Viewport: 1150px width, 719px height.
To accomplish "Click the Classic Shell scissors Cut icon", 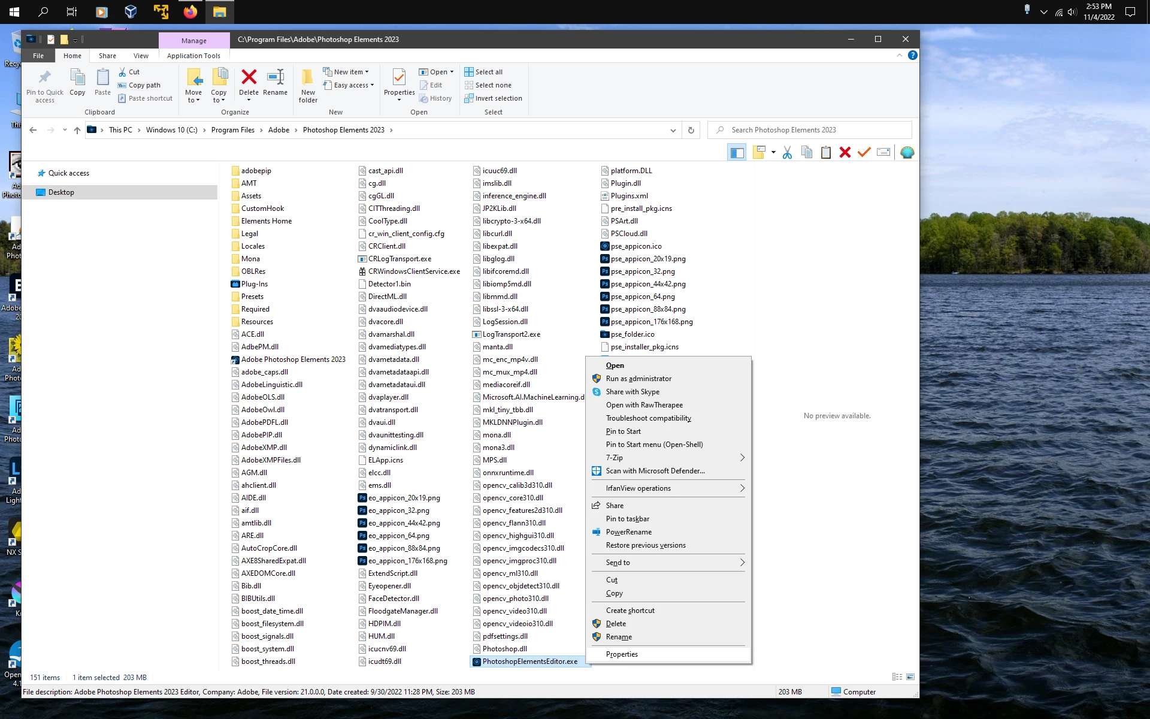I will pyautogui.click(x=787, y=153).
